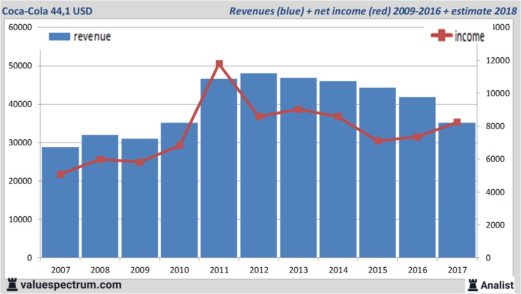The height and width of the screenshot is (294, 521).
Task: Click the red income legend marker
Action: 441,36
